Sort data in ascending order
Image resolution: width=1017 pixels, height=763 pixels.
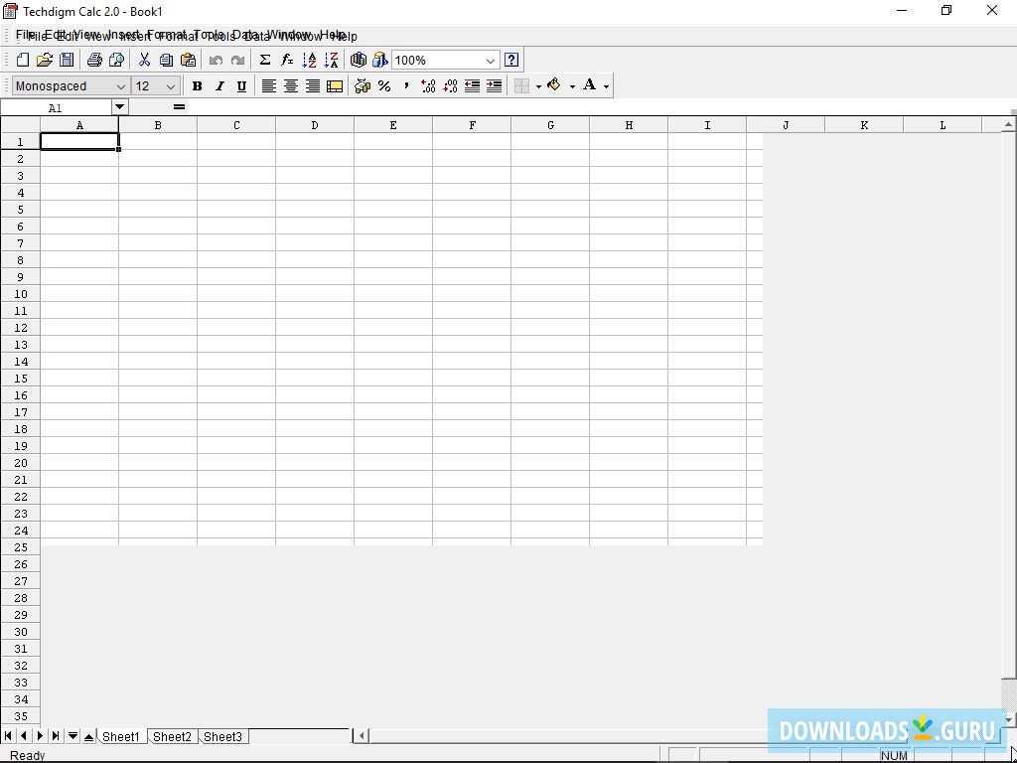click(x=309, y=60)
